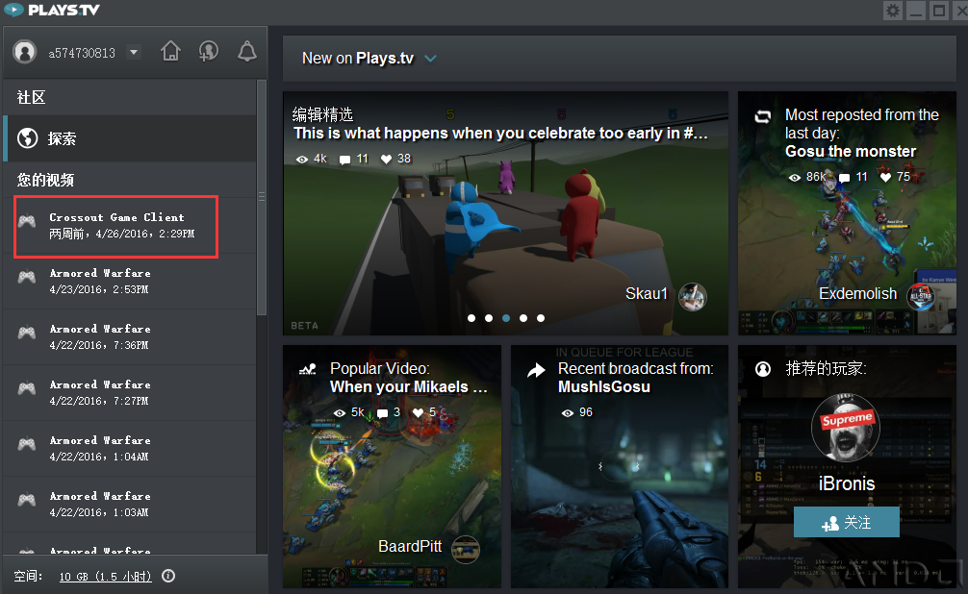This screenshot has width=968, height=594.
Task: Open Armored Warfare video from 4/22/2016, 1:04AM
Action: click(x=130, y=449)
